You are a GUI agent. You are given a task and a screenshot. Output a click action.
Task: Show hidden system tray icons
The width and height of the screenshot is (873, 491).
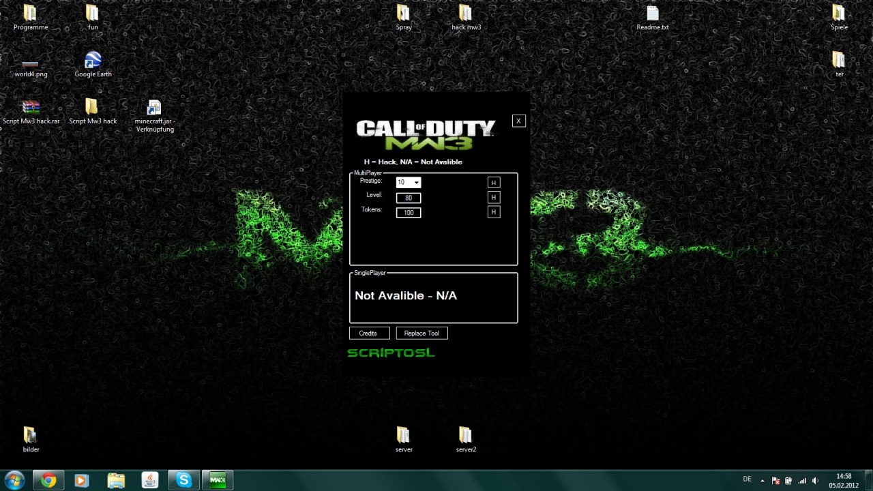tap(763, 481)
